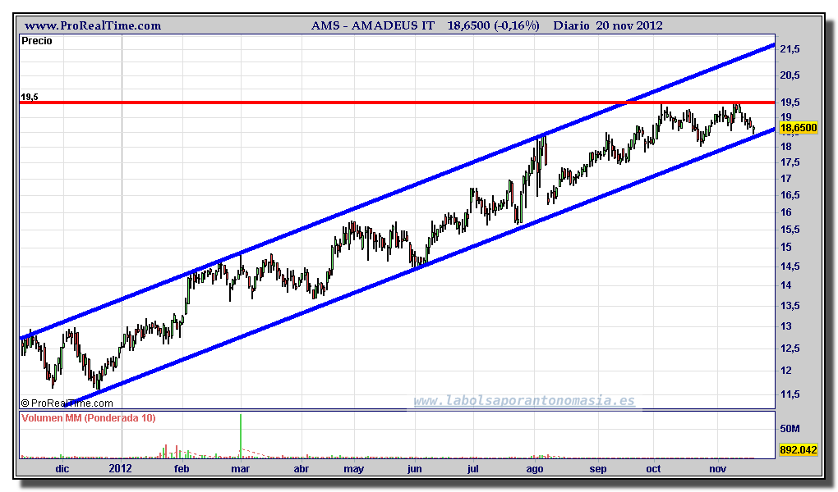Click the 16,5 price axis value

point(790,195)
